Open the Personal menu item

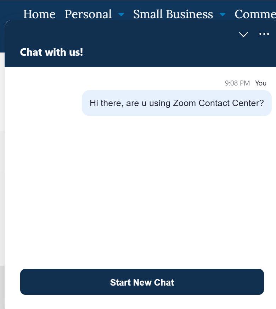pos(88,14)
